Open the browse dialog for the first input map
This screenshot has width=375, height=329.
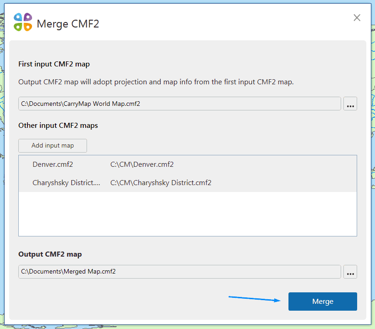(350, 104)
